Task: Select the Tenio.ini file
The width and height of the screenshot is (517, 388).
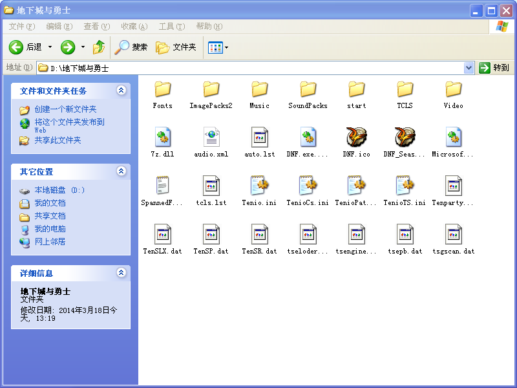Action: point(260,191)
